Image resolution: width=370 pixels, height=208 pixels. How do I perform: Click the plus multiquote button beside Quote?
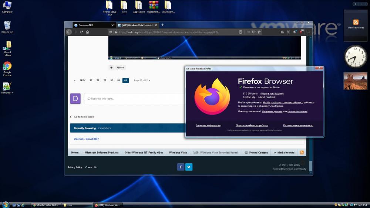tap(111, 68)
